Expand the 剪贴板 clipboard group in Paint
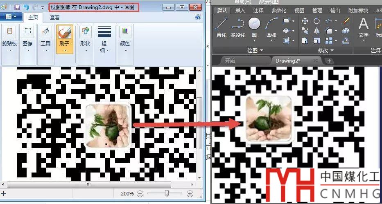The width and height of the screenshot is (382, 204). pyautogui.click(x=9, y=45)
